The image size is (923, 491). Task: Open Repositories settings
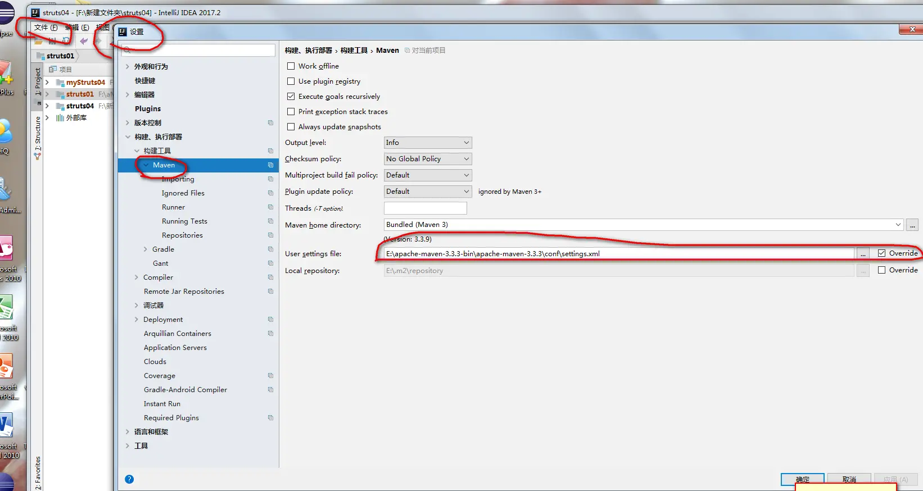182,235
